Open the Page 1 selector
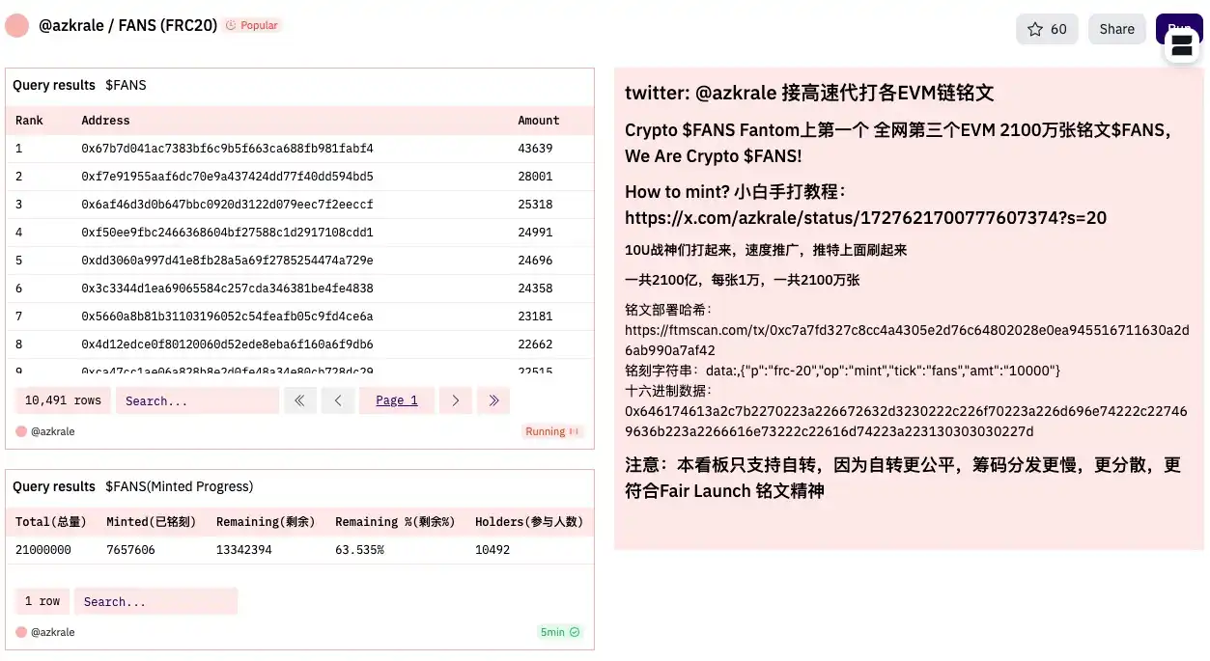 pyautogui.click(x=397, y=400)
